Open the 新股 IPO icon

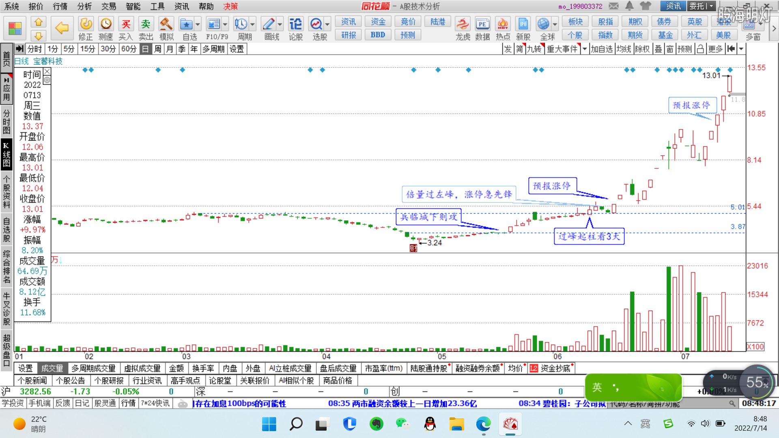[523, 24]
